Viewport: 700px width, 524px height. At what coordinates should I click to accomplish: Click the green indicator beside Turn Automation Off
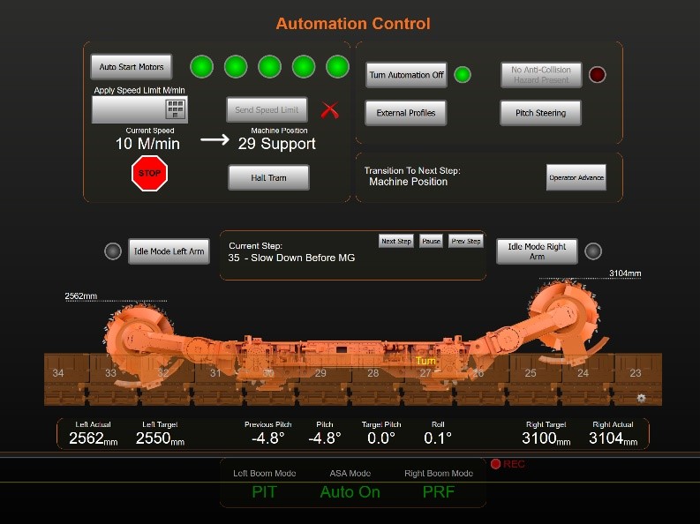tap(462, 74)
